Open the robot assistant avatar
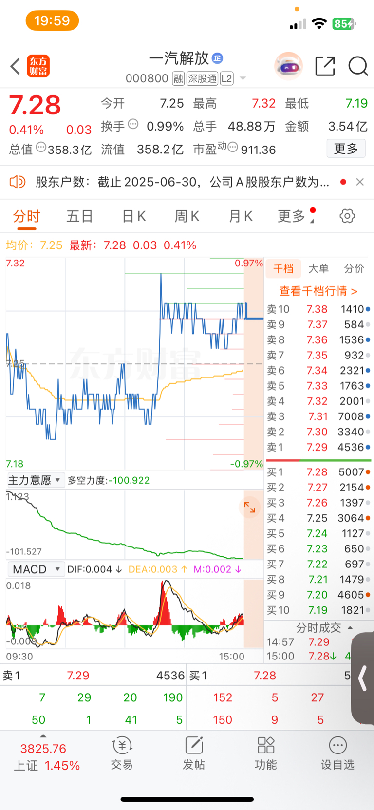 [x=288, y=66]
